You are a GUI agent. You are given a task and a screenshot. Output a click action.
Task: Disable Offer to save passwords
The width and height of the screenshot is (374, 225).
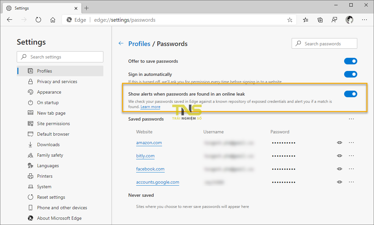(351, 61)
